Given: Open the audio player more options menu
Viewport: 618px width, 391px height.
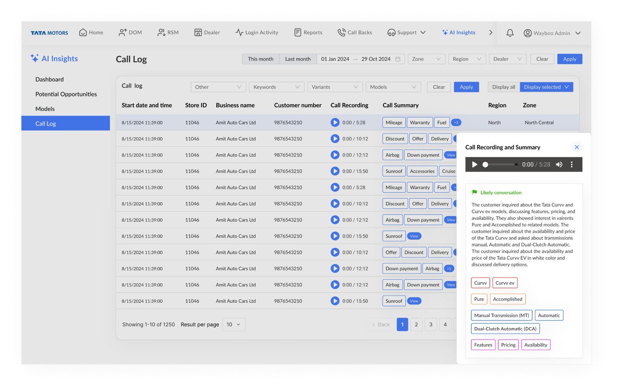Looking at the screenshot, I should (572, 164).
